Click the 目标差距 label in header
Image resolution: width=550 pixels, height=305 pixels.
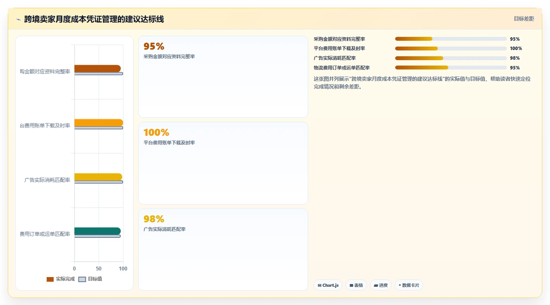coord(524,19)
